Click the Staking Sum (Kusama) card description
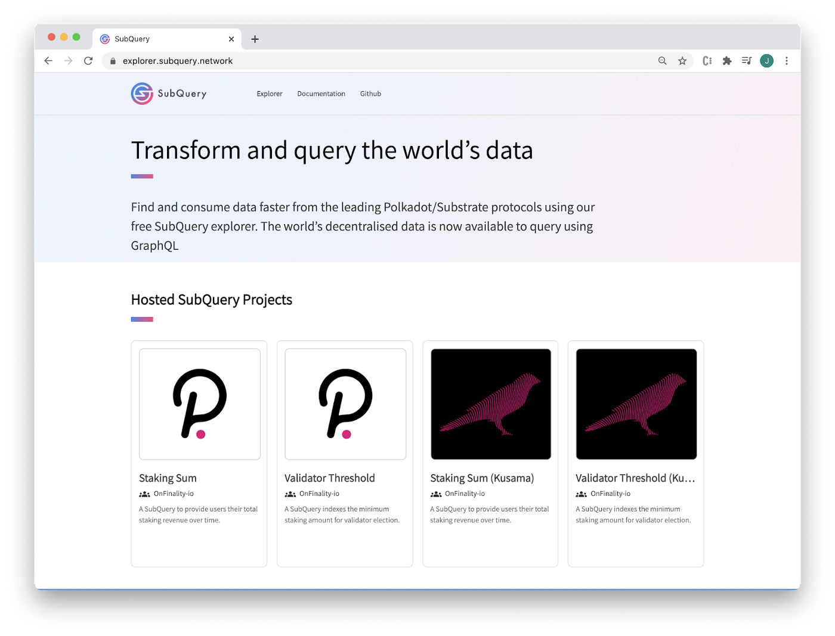Screen dimensions: 835x636 click(490, 514)
